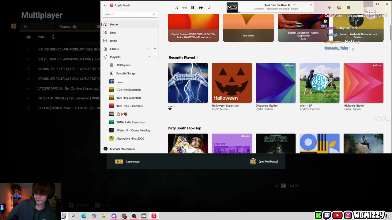The height and width of the screenshot is (220, 392).
Task: Open Recently Played section link
Action: pos(183,57)
